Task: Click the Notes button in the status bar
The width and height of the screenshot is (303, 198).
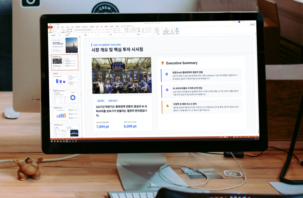Action: (221, 137)
